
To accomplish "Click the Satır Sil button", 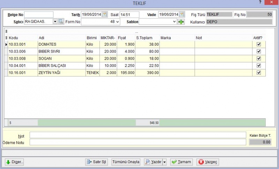I will pos(97,162).
